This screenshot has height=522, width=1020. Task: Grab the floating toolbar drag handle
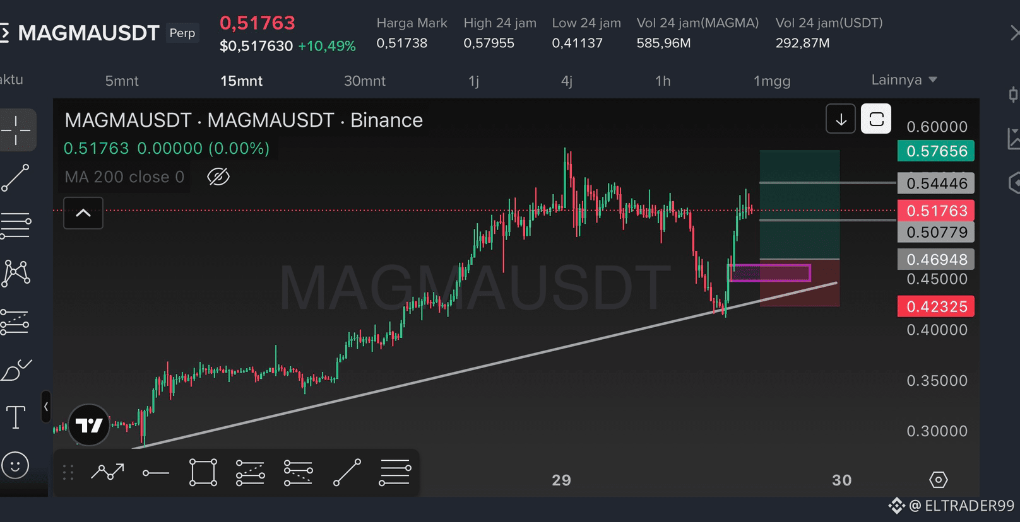68,472
